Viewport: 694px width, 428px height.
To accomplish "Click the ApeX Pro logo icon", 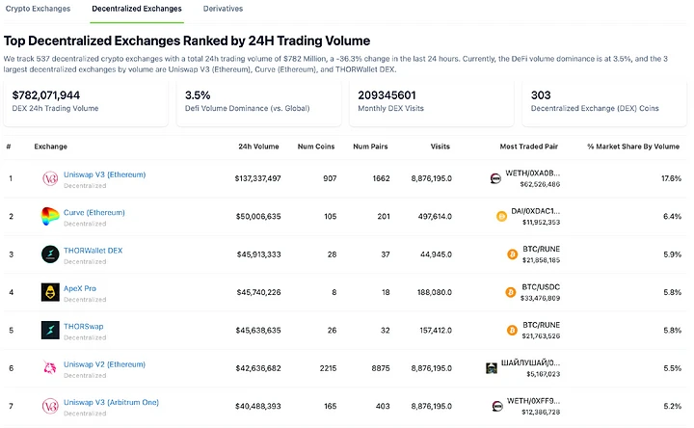I will 50,292.
